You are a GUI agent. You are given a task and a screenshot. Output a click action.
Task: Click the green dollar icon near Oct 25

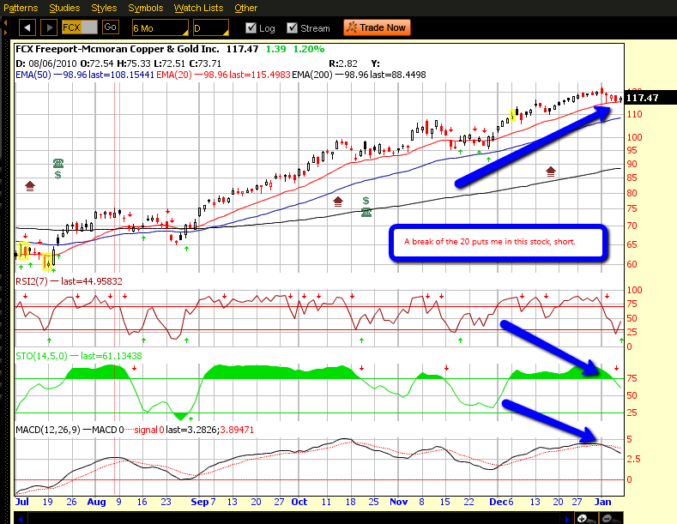[366, 201]
